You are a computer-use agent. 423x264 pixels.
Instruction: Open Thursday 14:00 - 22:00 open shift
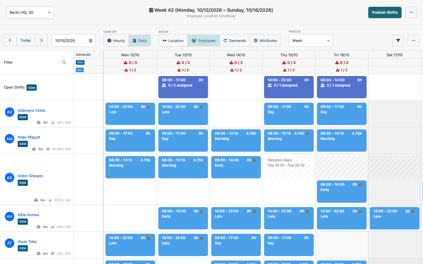click(x=289, y=87)
